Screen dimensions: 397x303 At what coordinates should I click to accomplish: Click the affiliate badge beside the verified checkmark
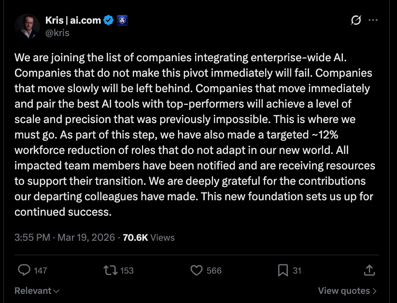tap(122, 20)
